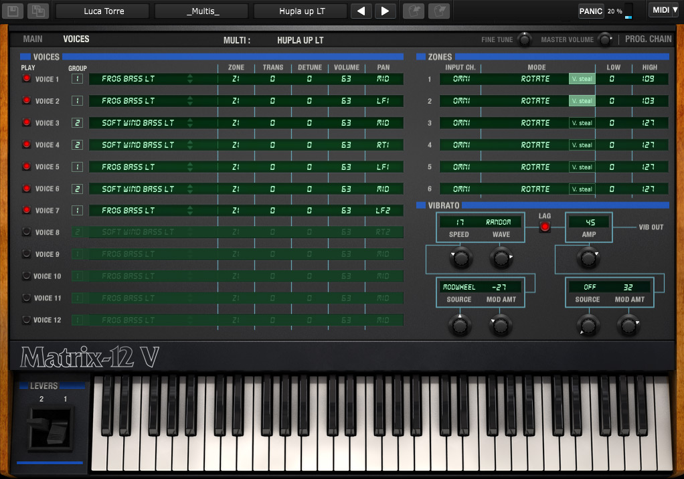This screenshot has width=684, height=479.
Task: Click the PANIC button
Action: coord(591,11)
